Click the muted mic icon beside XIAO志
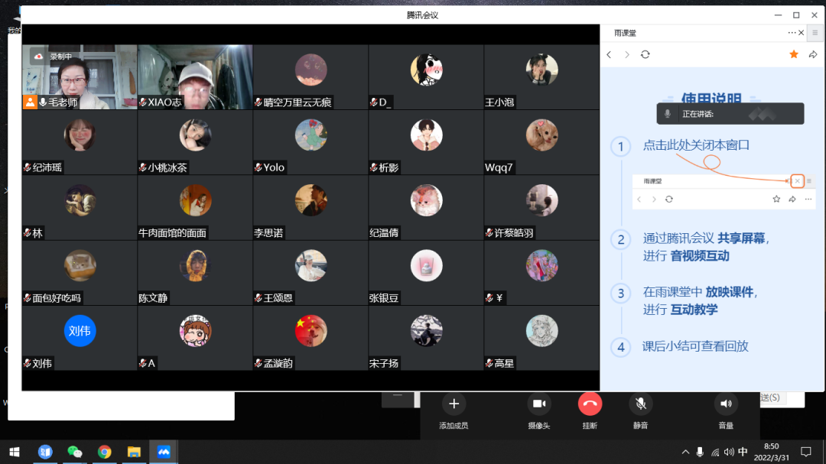826x464 pixels. [x=143, y=102]
